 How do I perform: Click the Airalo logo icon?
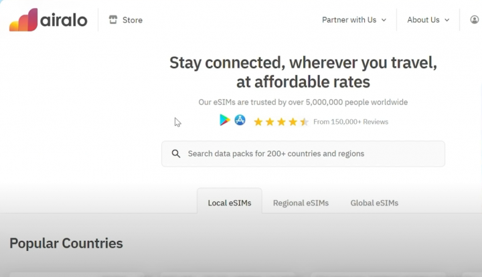(x=23, y=19)
